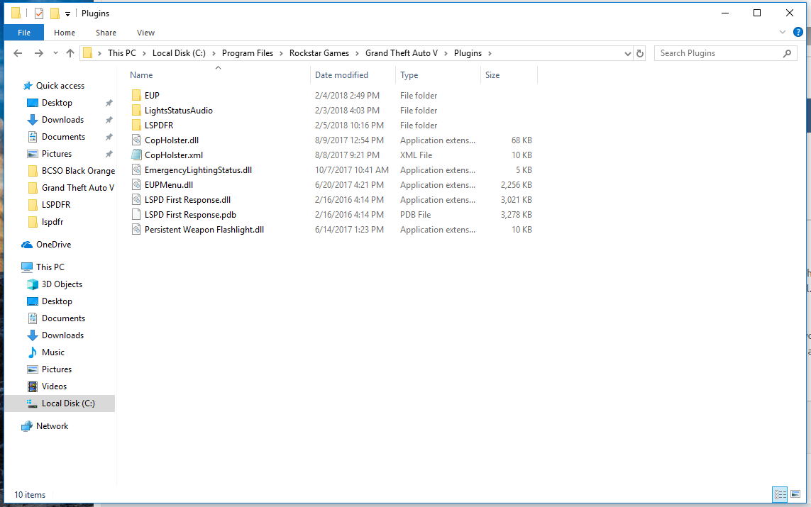Expand the chevron after Rockstar Games breadcrumb

pos(357,53)
